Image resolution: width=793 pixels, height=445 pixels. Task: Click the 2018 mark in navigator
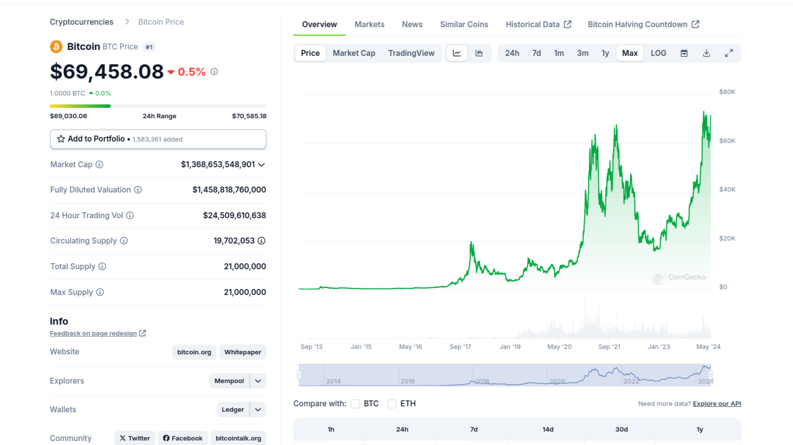[482, 382]
